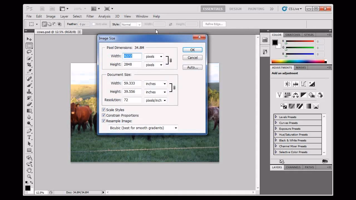The width and height of the screenshot is (356, 200).
Task: Select the Zoom tool in the toolbar
Action: coord(29,176)
